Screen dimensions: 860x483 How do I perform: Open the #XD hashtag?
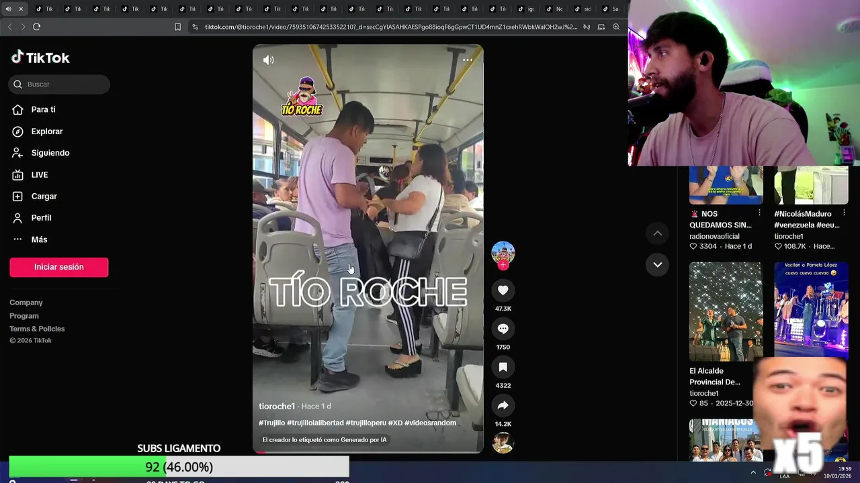click(396, 423)
